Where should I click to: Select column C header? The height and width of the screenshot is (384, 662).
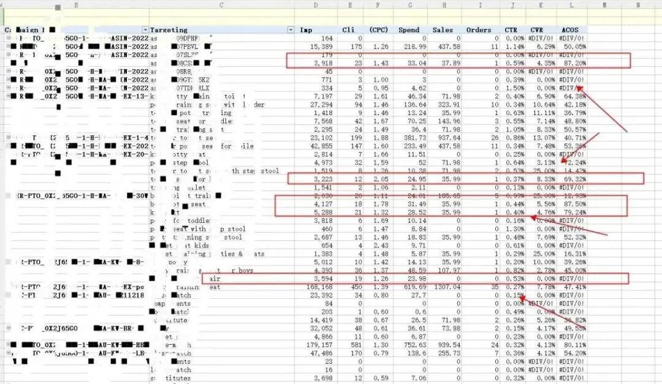pos(222,5)
